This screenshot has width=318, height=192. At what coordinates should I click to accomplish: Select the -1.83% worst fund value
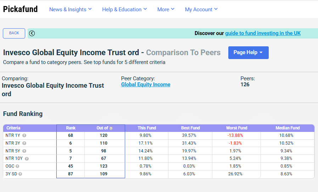pos(235,143)
